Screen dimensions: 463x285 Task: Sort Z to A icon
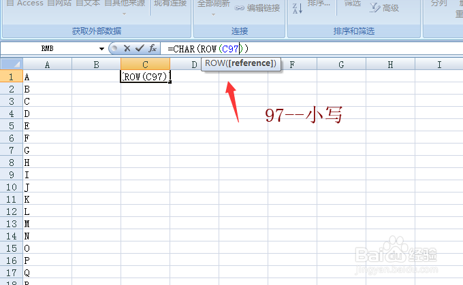[298, 8]
